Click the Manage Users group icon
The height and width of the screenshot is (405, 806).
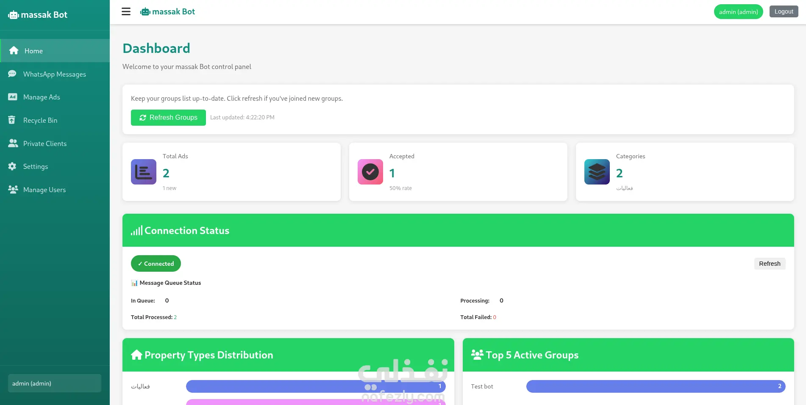[x=13, y=190]
